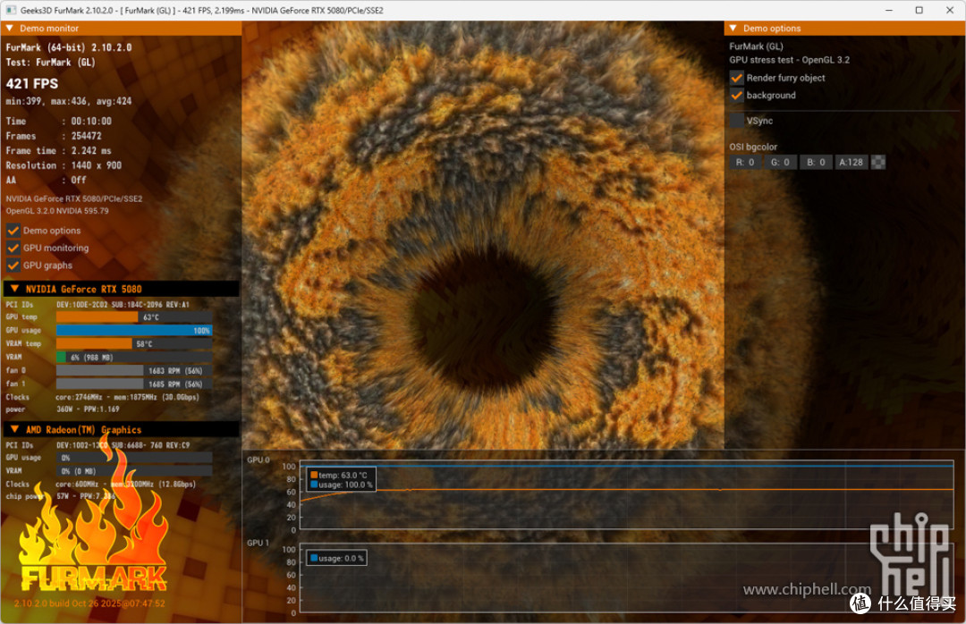Disable the background checkbox

(x=736, y=96)
